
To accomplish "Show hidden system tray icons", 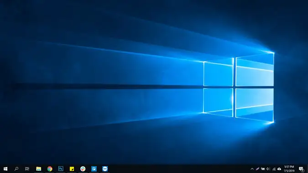I will click(252, 169).
